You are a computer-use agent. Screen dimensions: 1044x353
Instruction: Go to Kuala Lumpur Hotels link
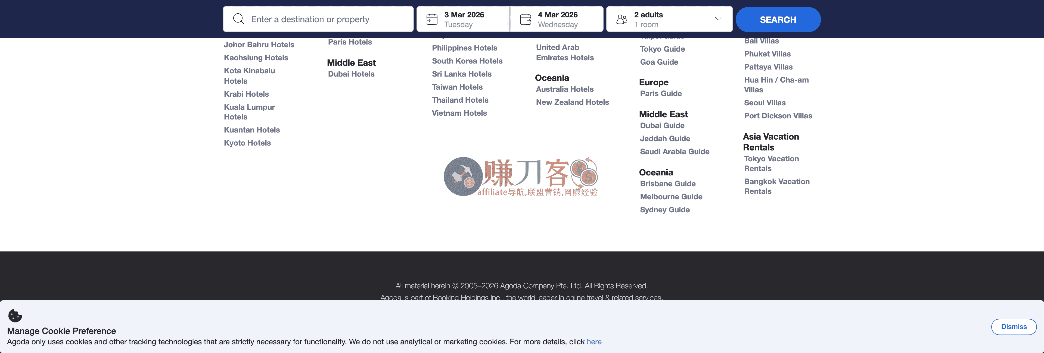click(249, 112)
